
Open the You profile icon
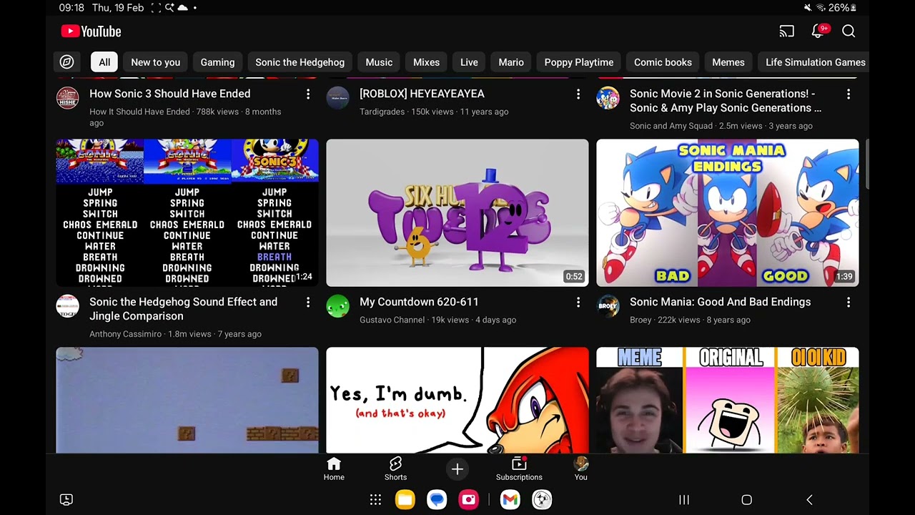click(581, 469)
